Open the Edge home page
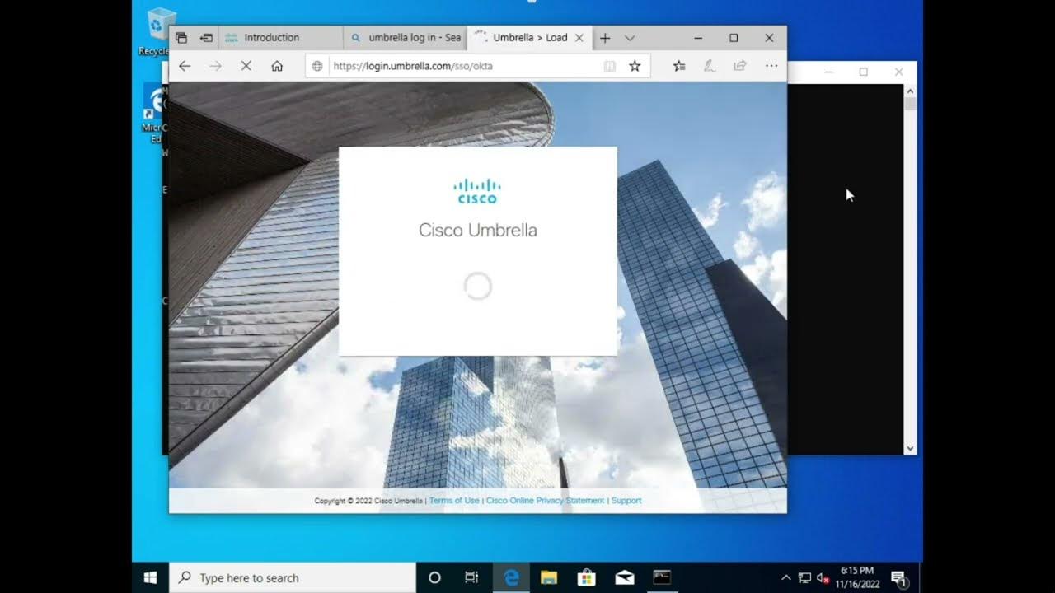The image size is (1055, 593). pos(277,66)
